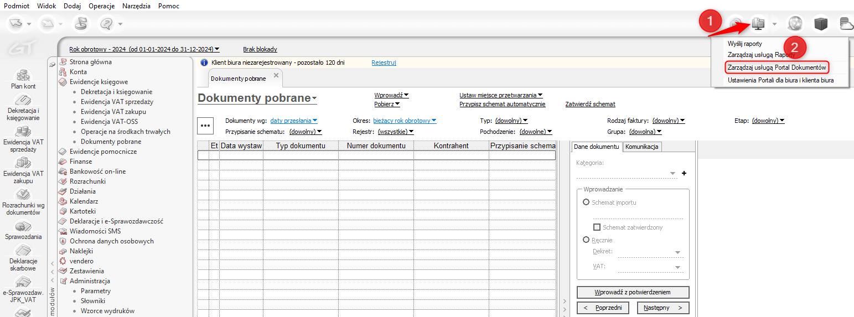Open Widok menu
Screen dimensions: 854x317
point(47,6)
